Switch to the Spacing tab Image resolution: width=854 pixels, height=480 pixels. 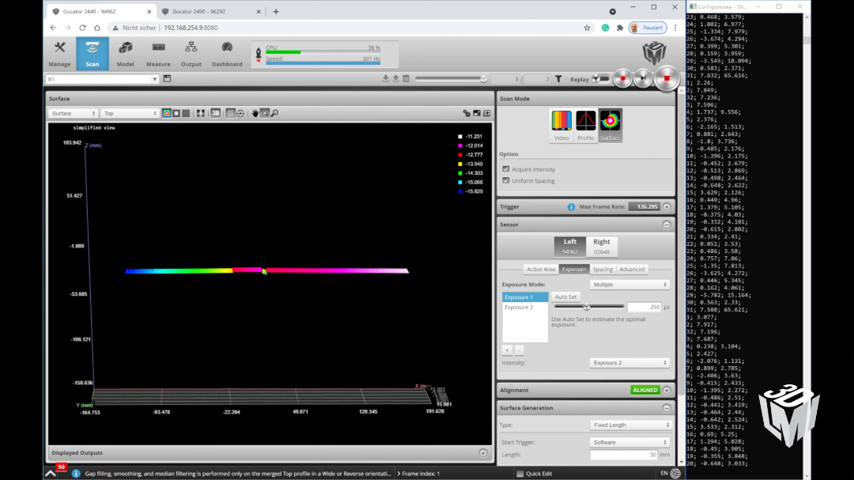click(x=603, y=269)
